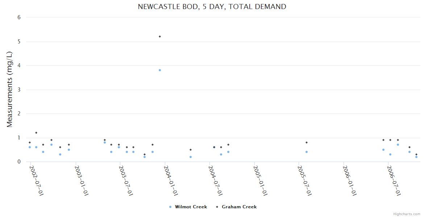This screenshot has height=217, width=424.
Task: Click the y-axis value 6 label
Action: point(18,17)
